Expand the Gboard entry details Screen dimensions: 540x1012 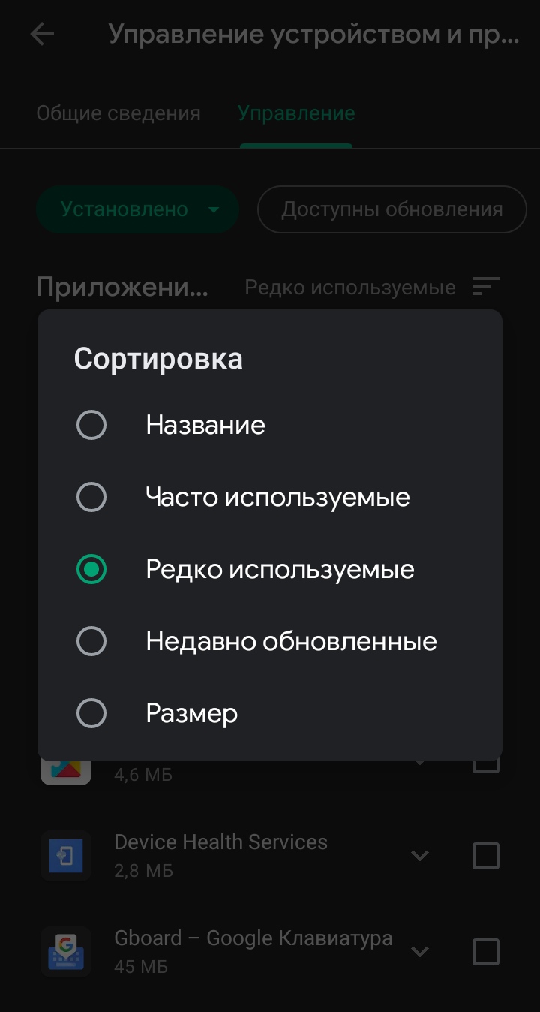[x=421, y=951]
